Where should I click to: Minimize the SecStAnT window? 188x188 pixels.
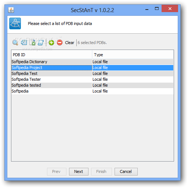pos(147,9)
